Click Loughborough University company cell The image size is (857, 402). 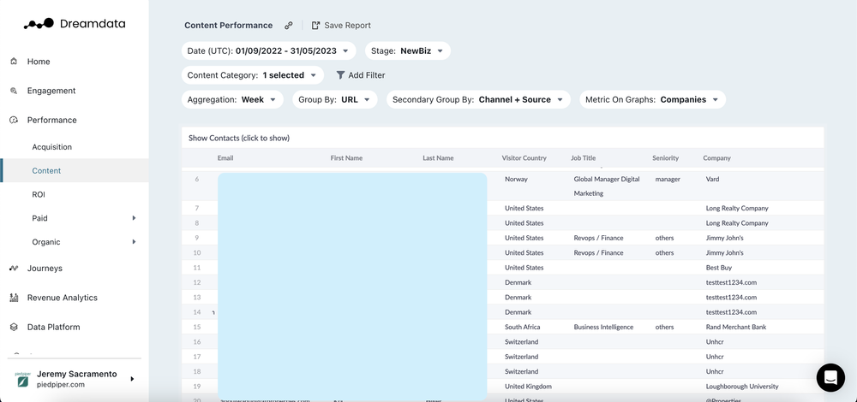742,387
